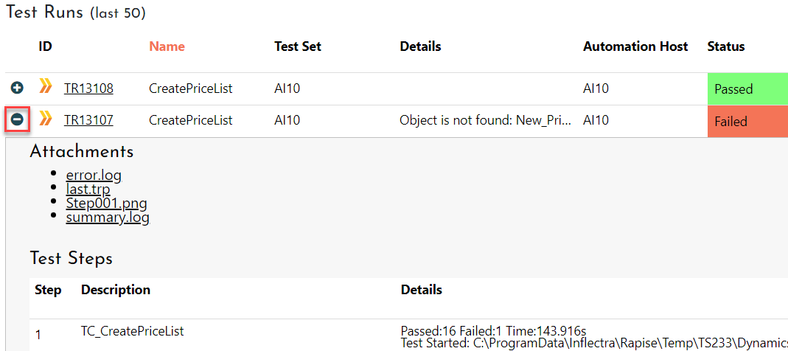Image resolution: width=788 pixels, height=351 pixels.
Task: Click the 'Object is not found' details text
Action: point(485,121)
